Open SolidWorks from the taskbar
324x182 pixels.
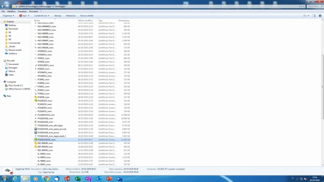tap(67, 179)
